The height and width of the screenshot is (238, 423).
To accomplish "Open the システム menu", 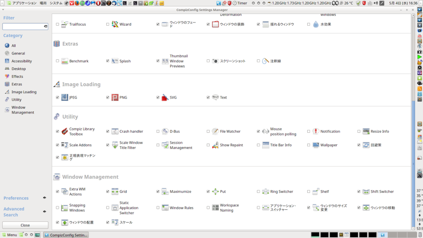I will [x=56, y=3].
